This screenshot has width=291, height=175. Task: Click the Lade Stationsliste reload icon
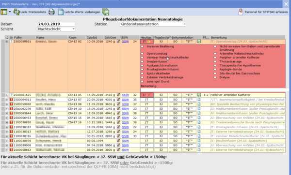point(16,12)
